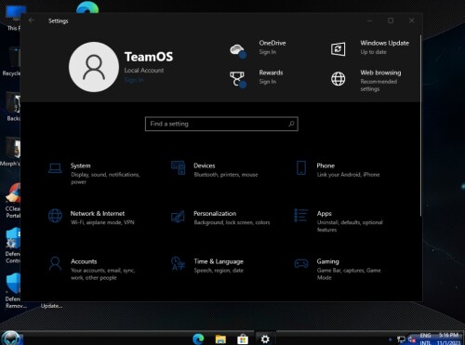Viewport: 465px width, 345px height.
Task: Open the Devices settings icon
Action: coord(179,168)
